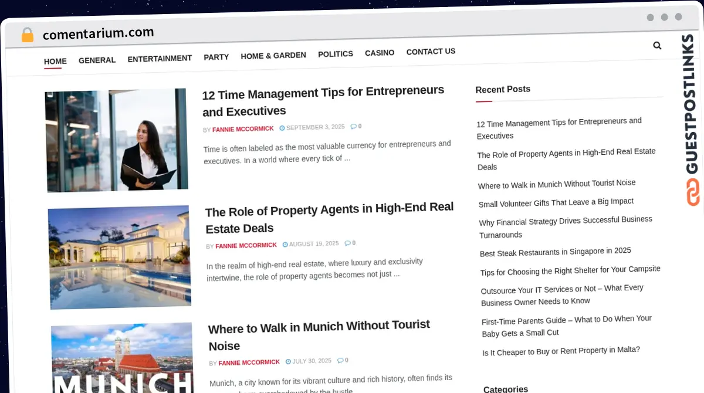Open article title '12 Time Management Tips for Entrepreneurs'
This screenshot has width=704, height=393.
[323, 101]
